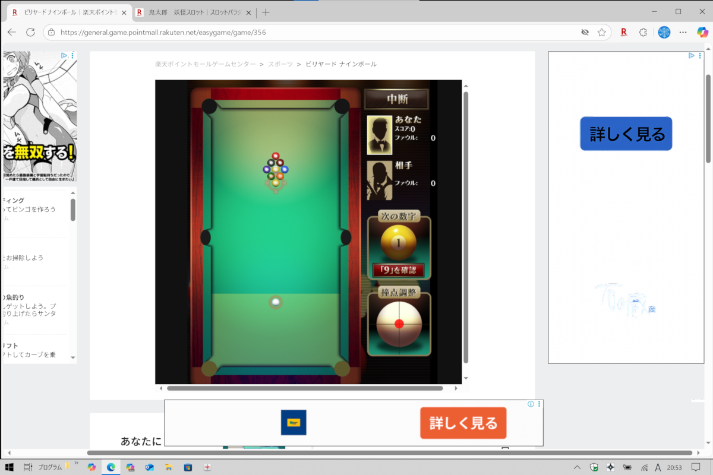Screen dimensions: 713x475
Task: Open AdChoices icon in left manga ad
Action: 64,55
